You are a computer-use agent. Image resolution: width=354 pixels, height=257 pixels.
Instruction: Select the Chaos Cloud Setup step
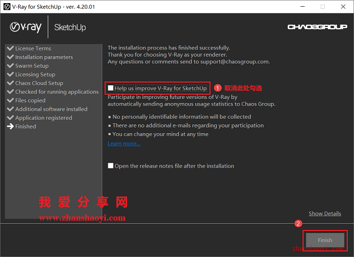39,83
